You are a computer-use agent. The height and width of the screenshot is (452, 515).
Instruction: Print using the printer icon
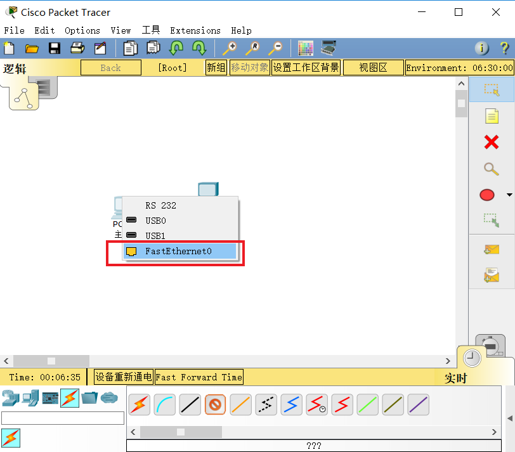tap(77, 48)
